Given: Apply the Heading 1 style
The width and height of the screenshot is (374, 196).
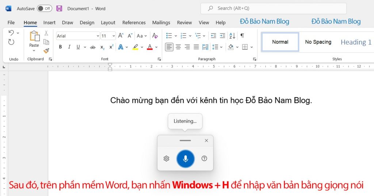Looking at the screenshot, I should (x=356, y=42).
